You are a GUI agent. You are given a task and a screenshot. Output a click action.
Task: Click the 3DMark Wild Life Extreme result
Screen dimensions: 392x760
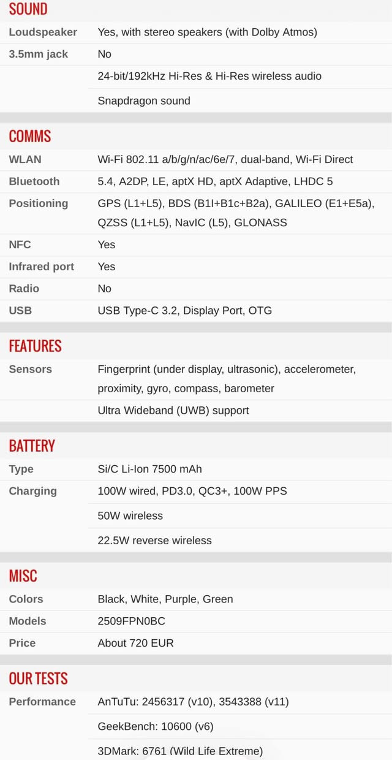click(x=180, y=751)
